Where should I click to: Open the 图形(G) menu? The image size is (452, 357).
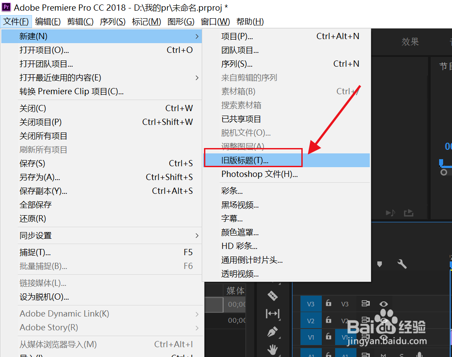point(181,22)
